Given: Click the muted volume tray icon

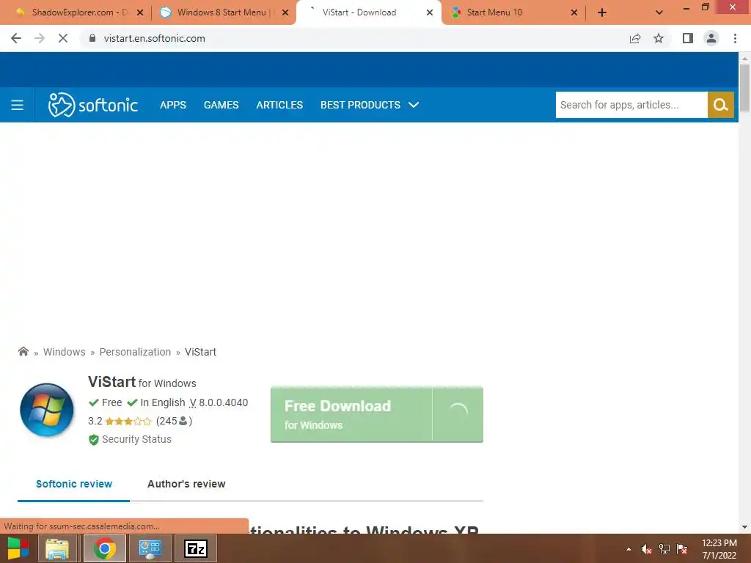Looking at the screenshot, I should (x=647, y=549).
